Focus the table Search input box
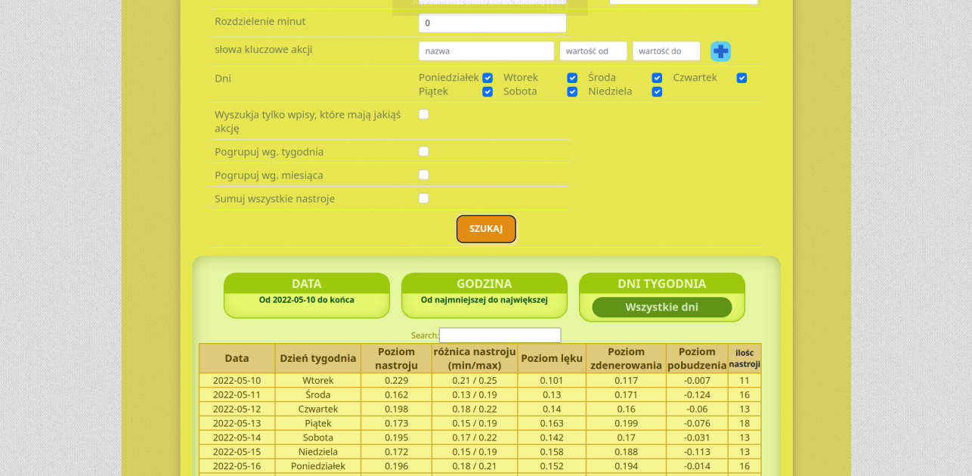Image resolution: width=972 pixels, height=476 pixels. click(500, 335)
